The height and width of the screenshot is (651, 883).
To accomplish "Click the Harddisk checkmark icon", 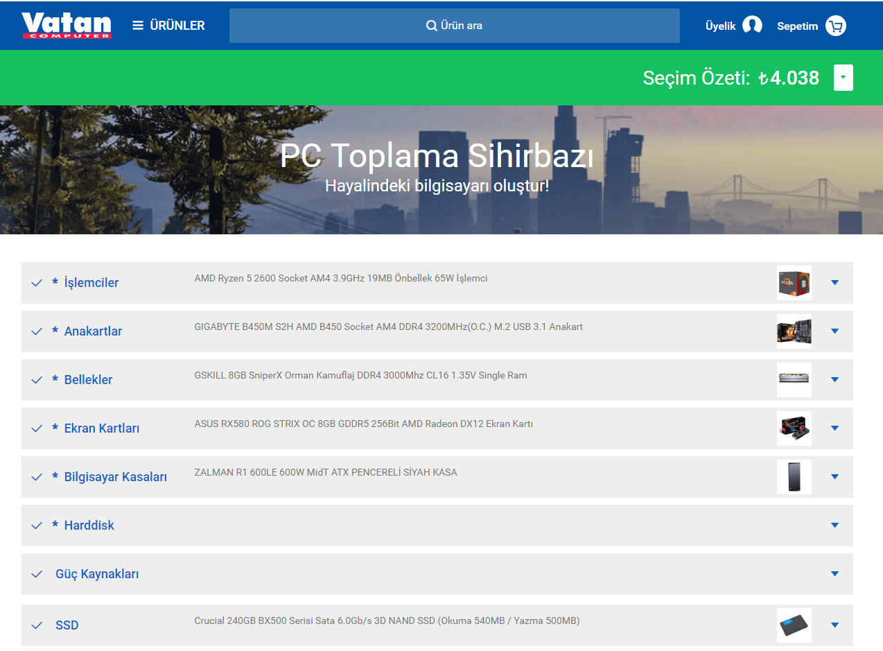I will (37, 526).
